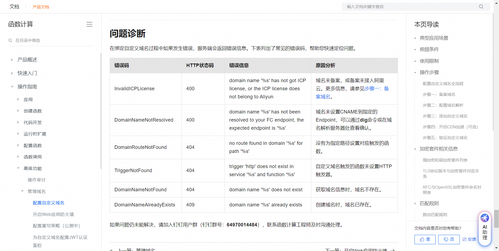Expand the 创建函数 tree node

coord(18,111)
